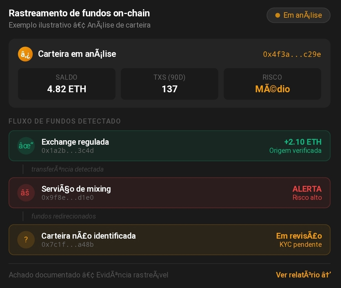Click the +2.10 ETH amount
The image size is (341, 288).
tap(303, 142)
